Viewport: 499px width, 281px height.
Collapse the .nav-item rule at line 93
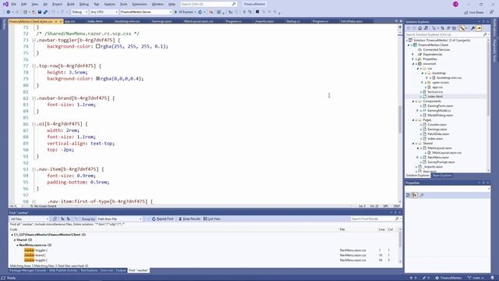click(34, 169)
